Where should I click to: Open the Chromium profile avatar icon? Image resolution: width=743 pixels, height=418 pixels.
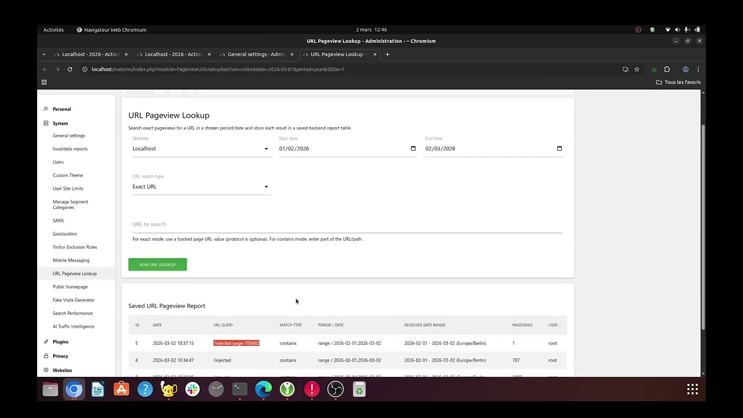[686, 69]
